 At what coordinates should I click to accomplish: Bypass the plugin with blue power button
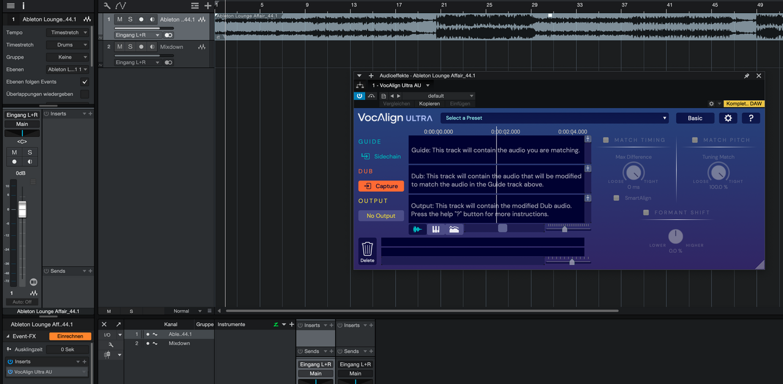click(x=360, y=96)
